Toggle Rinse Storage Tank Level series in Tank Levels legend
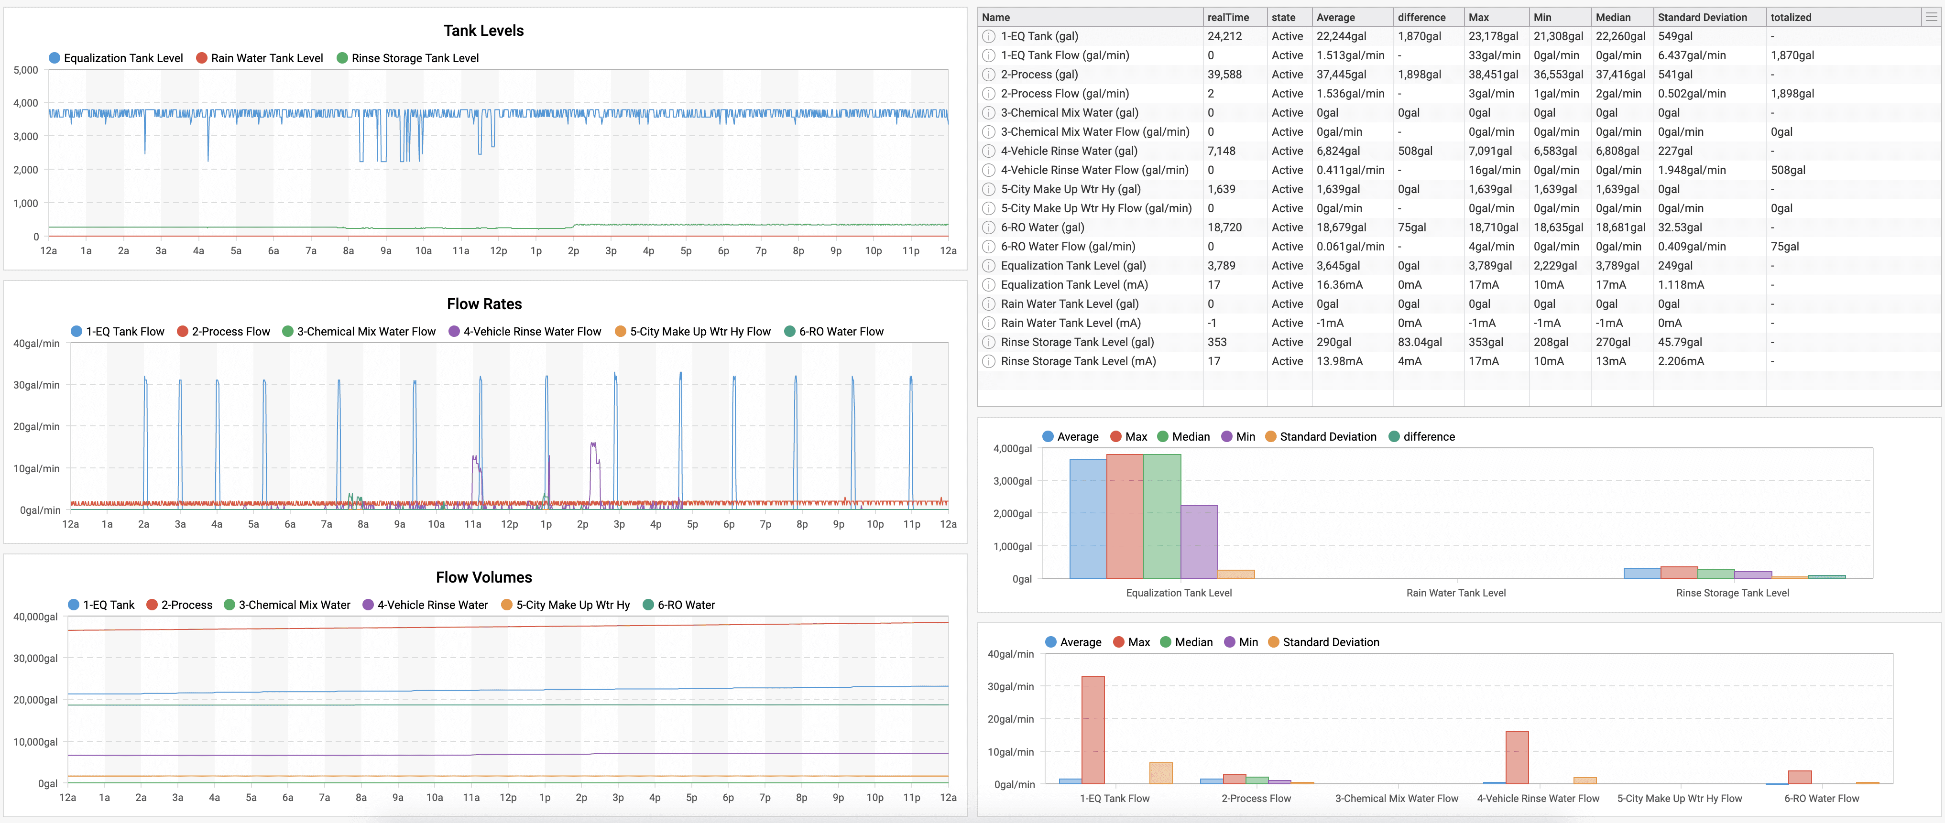This screenshot has height=823, width=1945. [x=408, y=58]
